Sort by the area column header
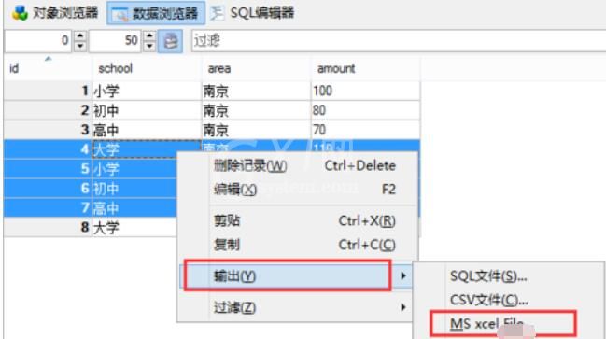606x339 pixels. [x=256, y=68]
